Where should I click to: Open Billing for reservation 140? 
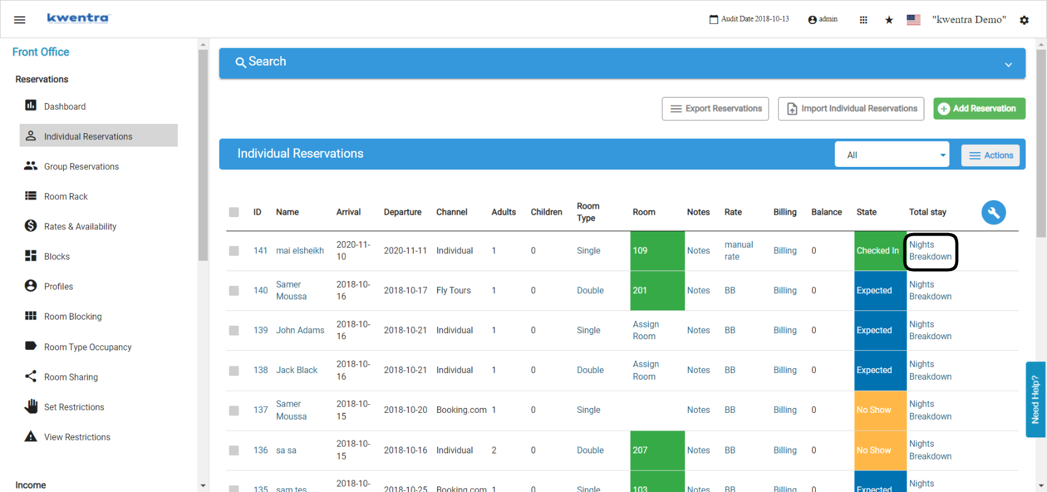click(785, 290)
